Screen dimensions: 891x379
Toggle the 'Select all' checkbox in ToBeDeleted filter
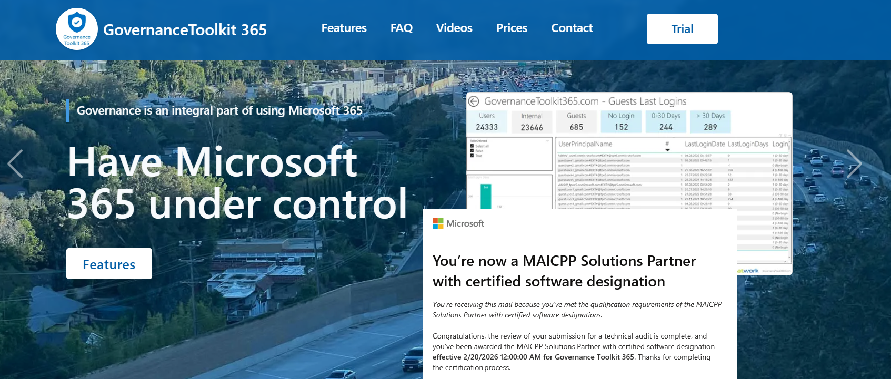click(x=472, y=146)
